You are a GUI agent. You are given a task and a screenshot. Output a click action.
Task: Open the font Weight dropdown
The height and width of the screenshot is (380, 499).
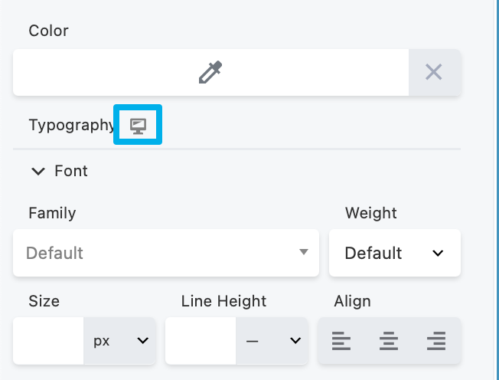click(395, 253)
